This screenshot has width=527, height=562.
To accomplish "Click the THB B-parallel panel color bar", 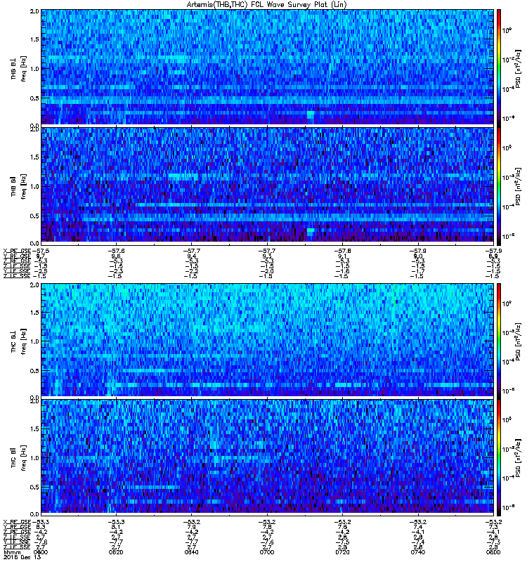I will (499, 186).
